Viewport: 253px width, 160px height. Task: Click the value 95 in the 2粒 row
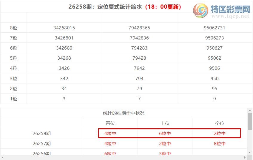215,88
